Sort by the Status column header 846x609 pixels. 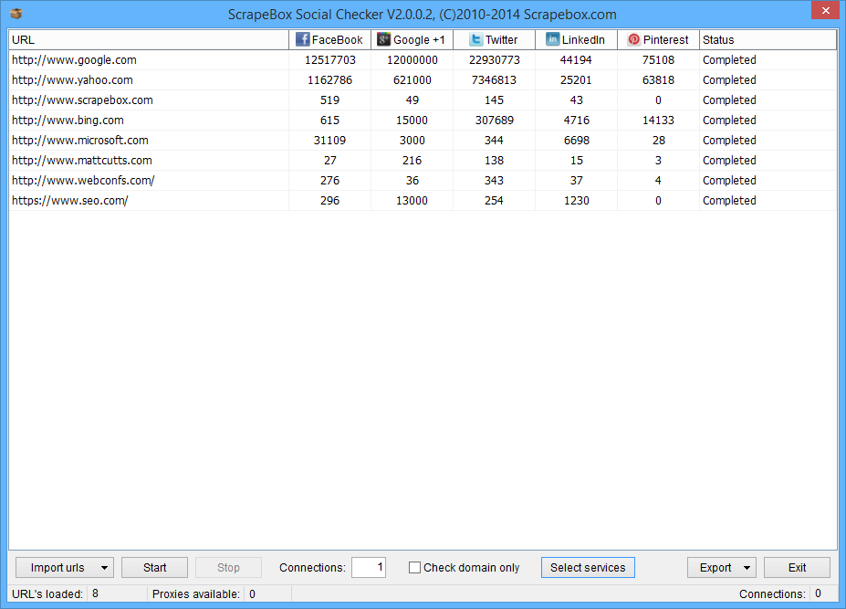(767, 40)
